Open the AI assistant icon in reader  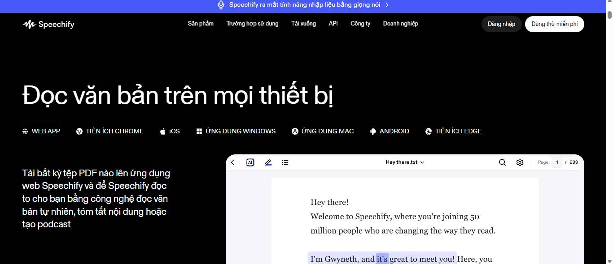coord(250,162)
